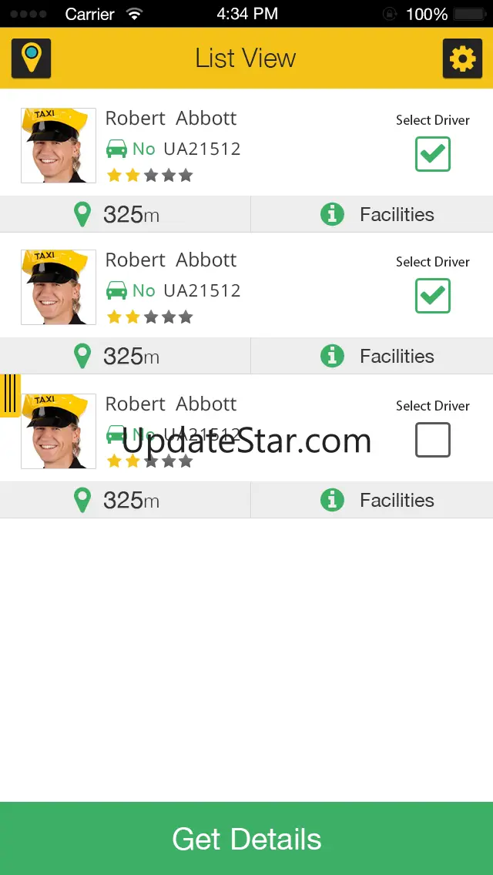The height and width of the screenshot is (875, 493).
Task: Open Facilities for the third driver
Action: 377,500
